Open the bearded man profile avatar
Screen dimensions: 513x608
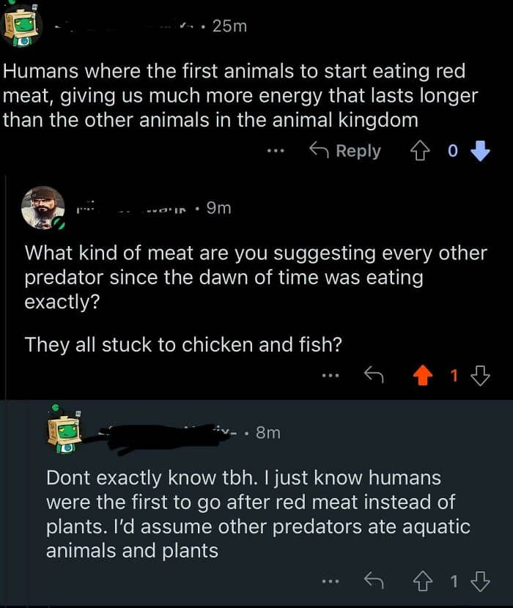43,207
